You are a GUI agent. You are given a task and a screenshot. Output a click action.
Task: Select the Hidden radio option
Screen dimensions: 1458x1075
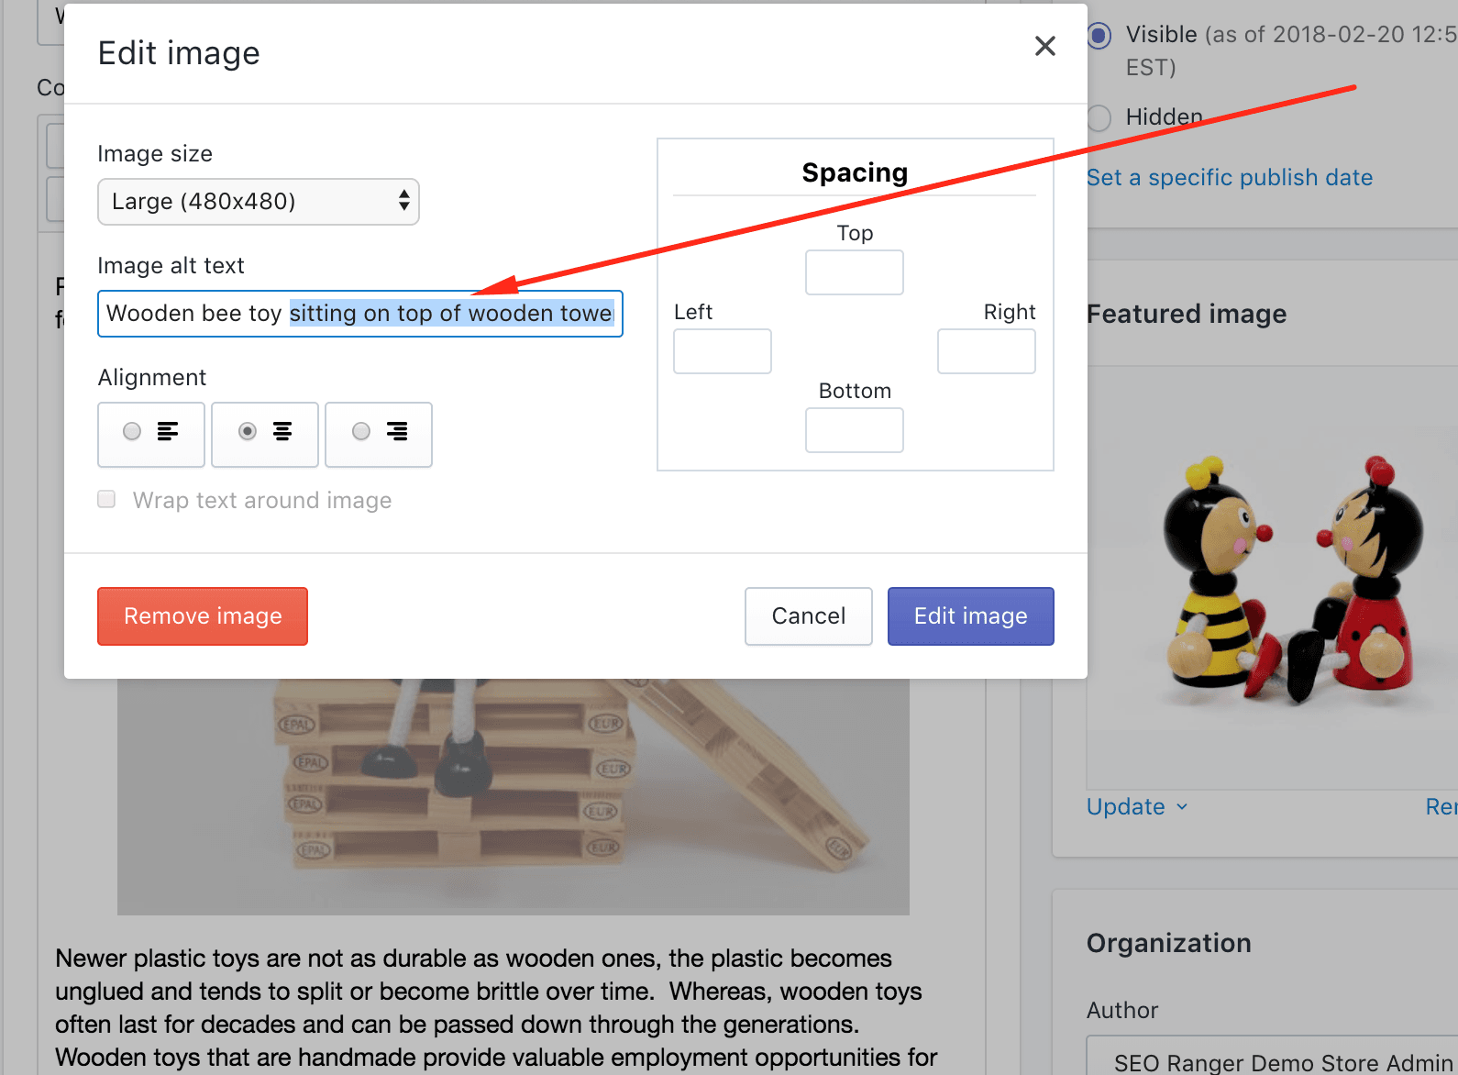pos(1099,117)
